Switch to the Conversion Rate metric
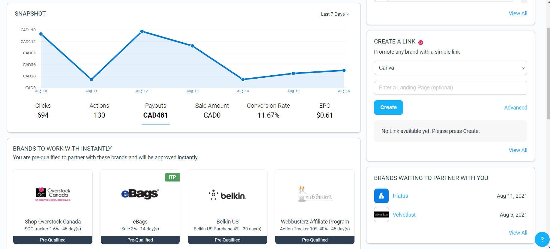The width and height of the screenshot is (550, 249). (268, 111)
